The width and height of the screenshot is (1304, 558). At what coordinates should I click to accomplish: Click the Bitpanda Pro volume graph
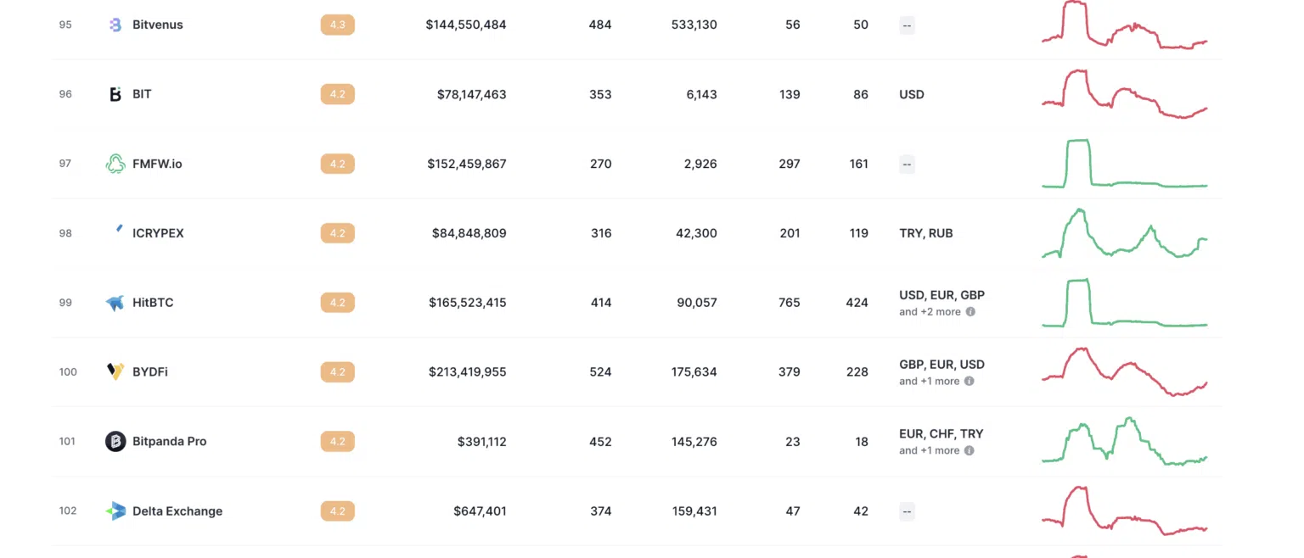(1124, 441)
